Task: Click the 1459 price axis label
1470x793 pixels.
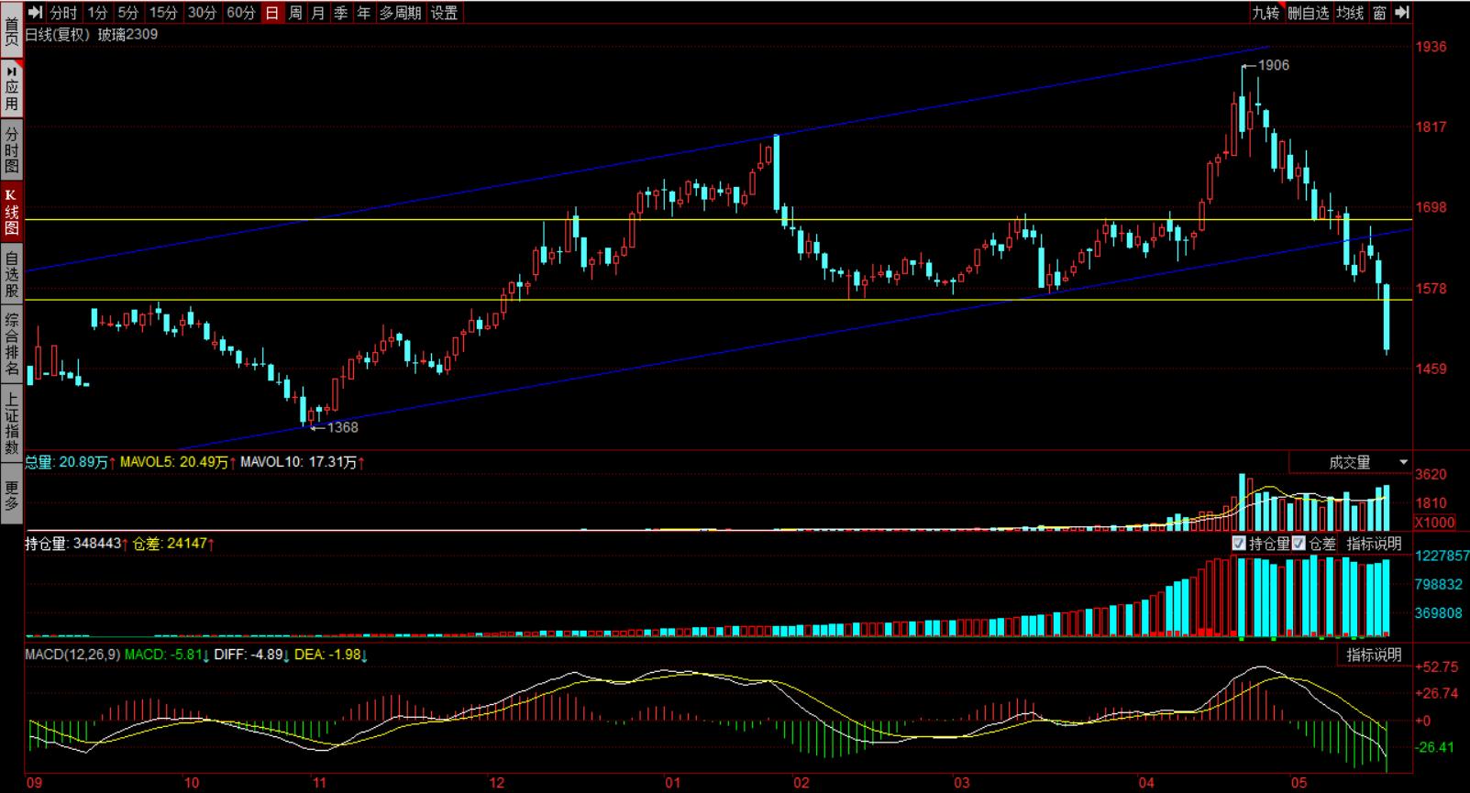Action: [x=1431, y=369]
